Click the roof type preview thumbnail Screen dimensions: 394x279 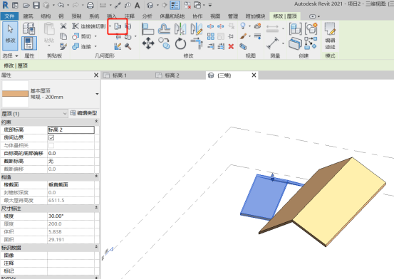(16, 94)
